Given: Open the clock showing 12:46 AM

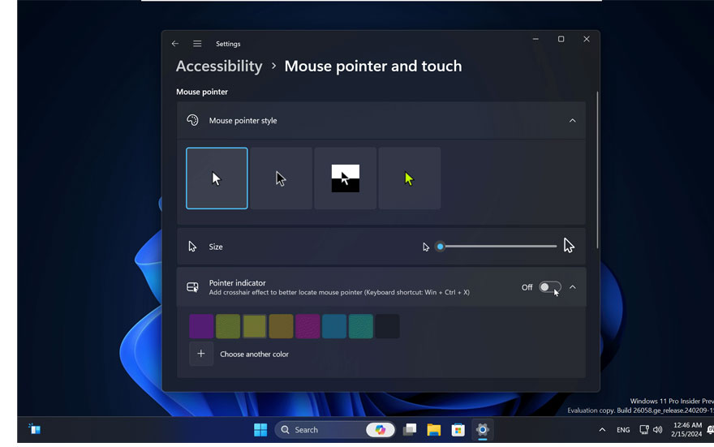Looking at the screenshot, I should [686, 430].
